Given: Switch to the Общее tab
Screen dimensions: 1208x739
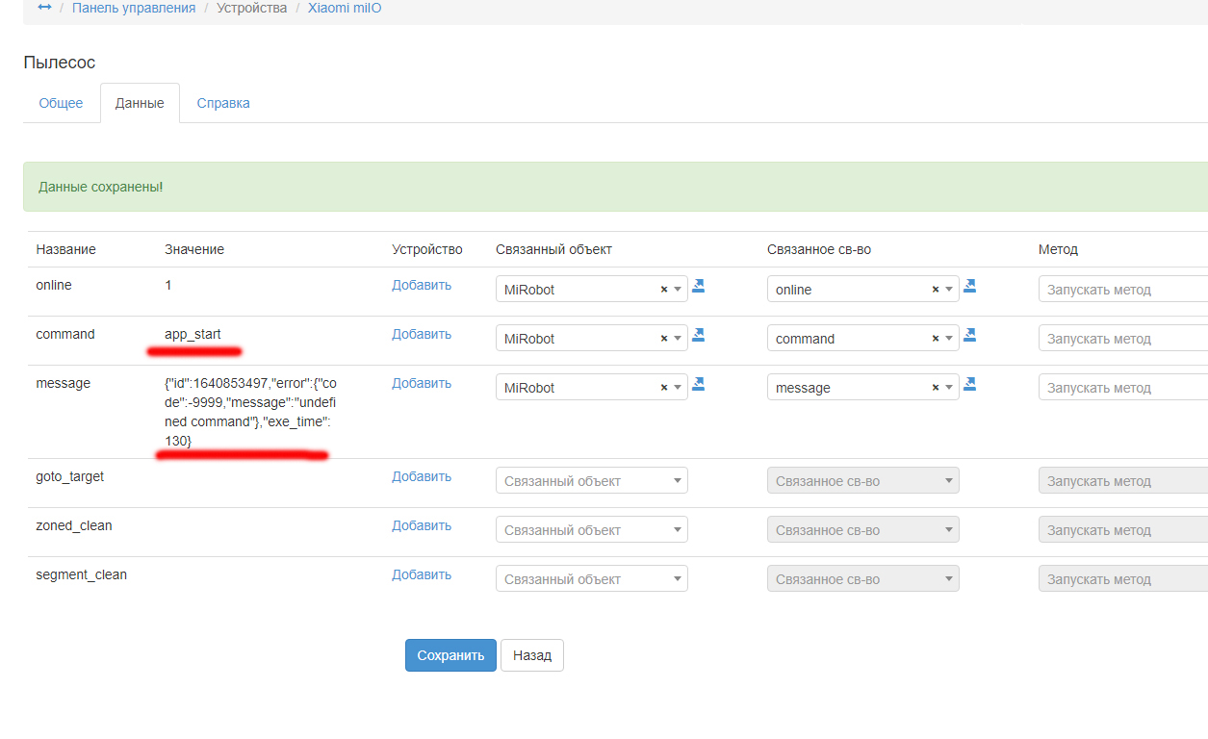Looking at the screenshot, I should [x=61, y=103].
